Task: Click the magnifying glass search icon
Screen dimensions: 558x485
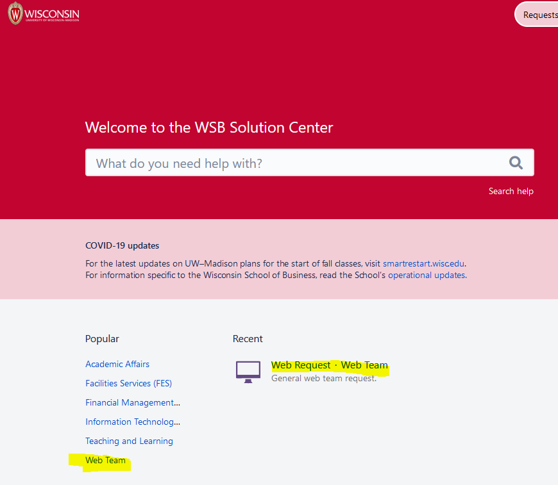Action: [x=516, y=163]
